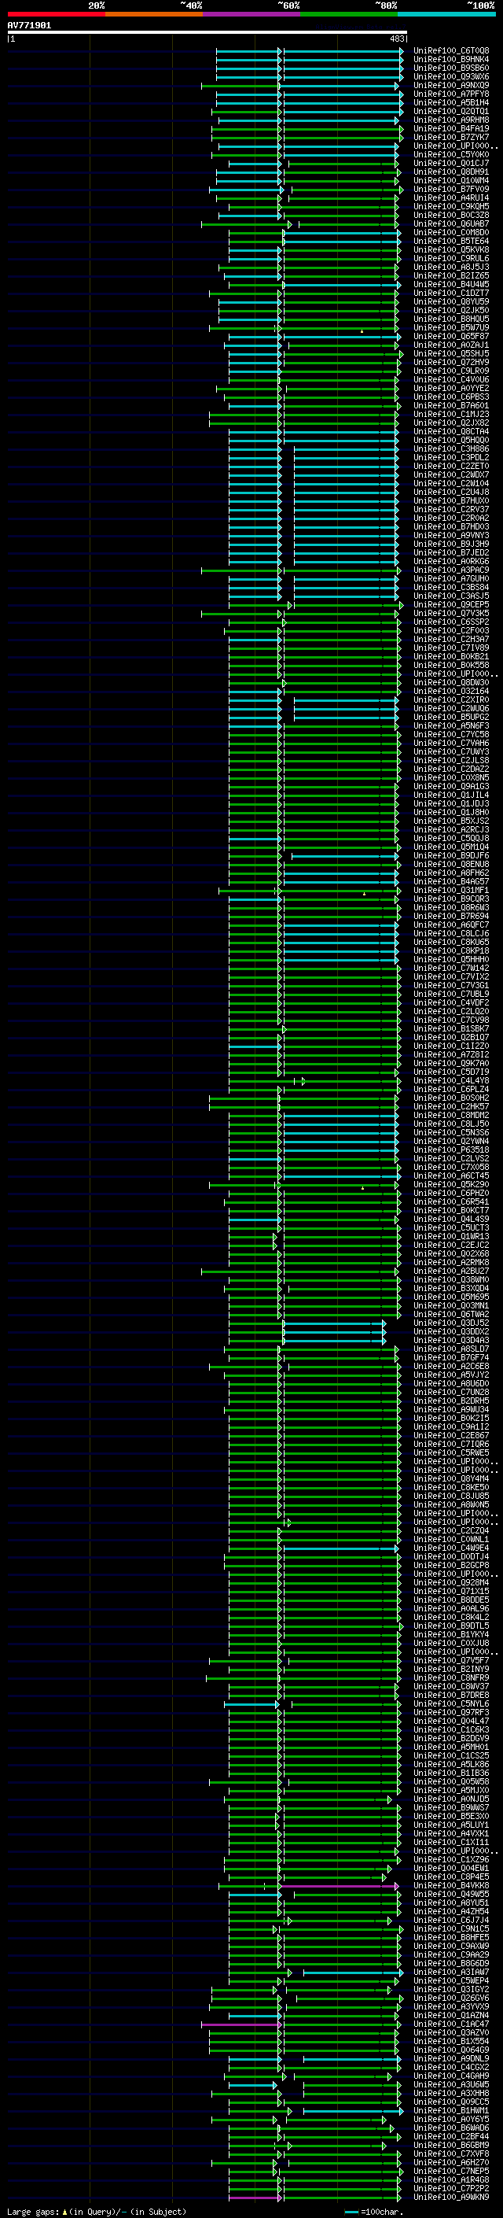Select the UniRef100_Q6UAB7 label

coord(450,224)
